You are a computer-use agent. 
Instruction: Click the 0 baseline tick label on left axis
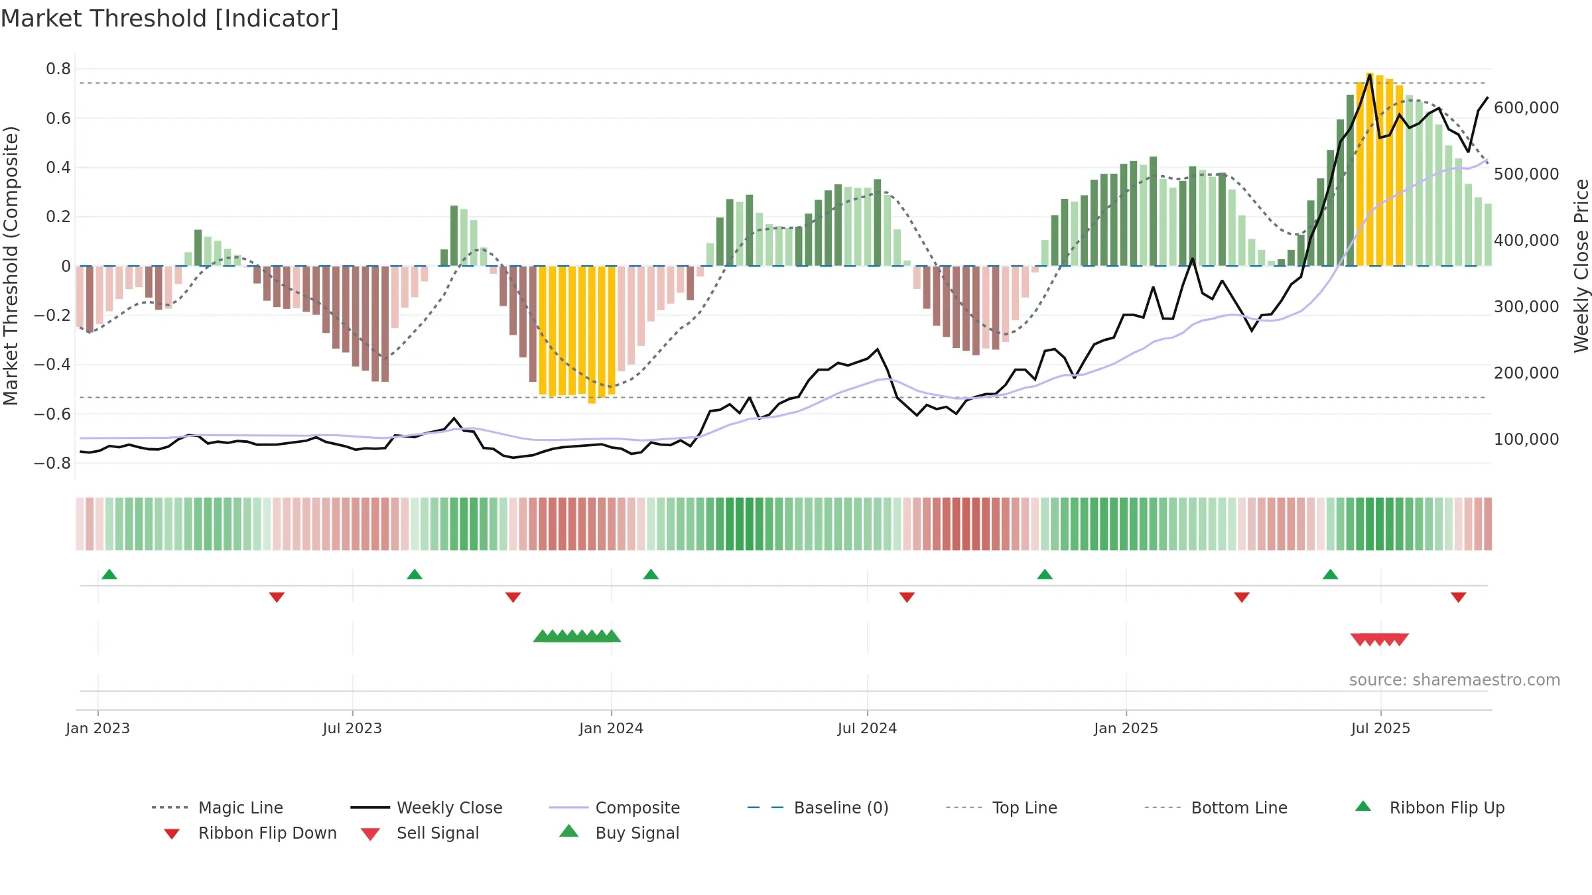(x=66, y=266)
